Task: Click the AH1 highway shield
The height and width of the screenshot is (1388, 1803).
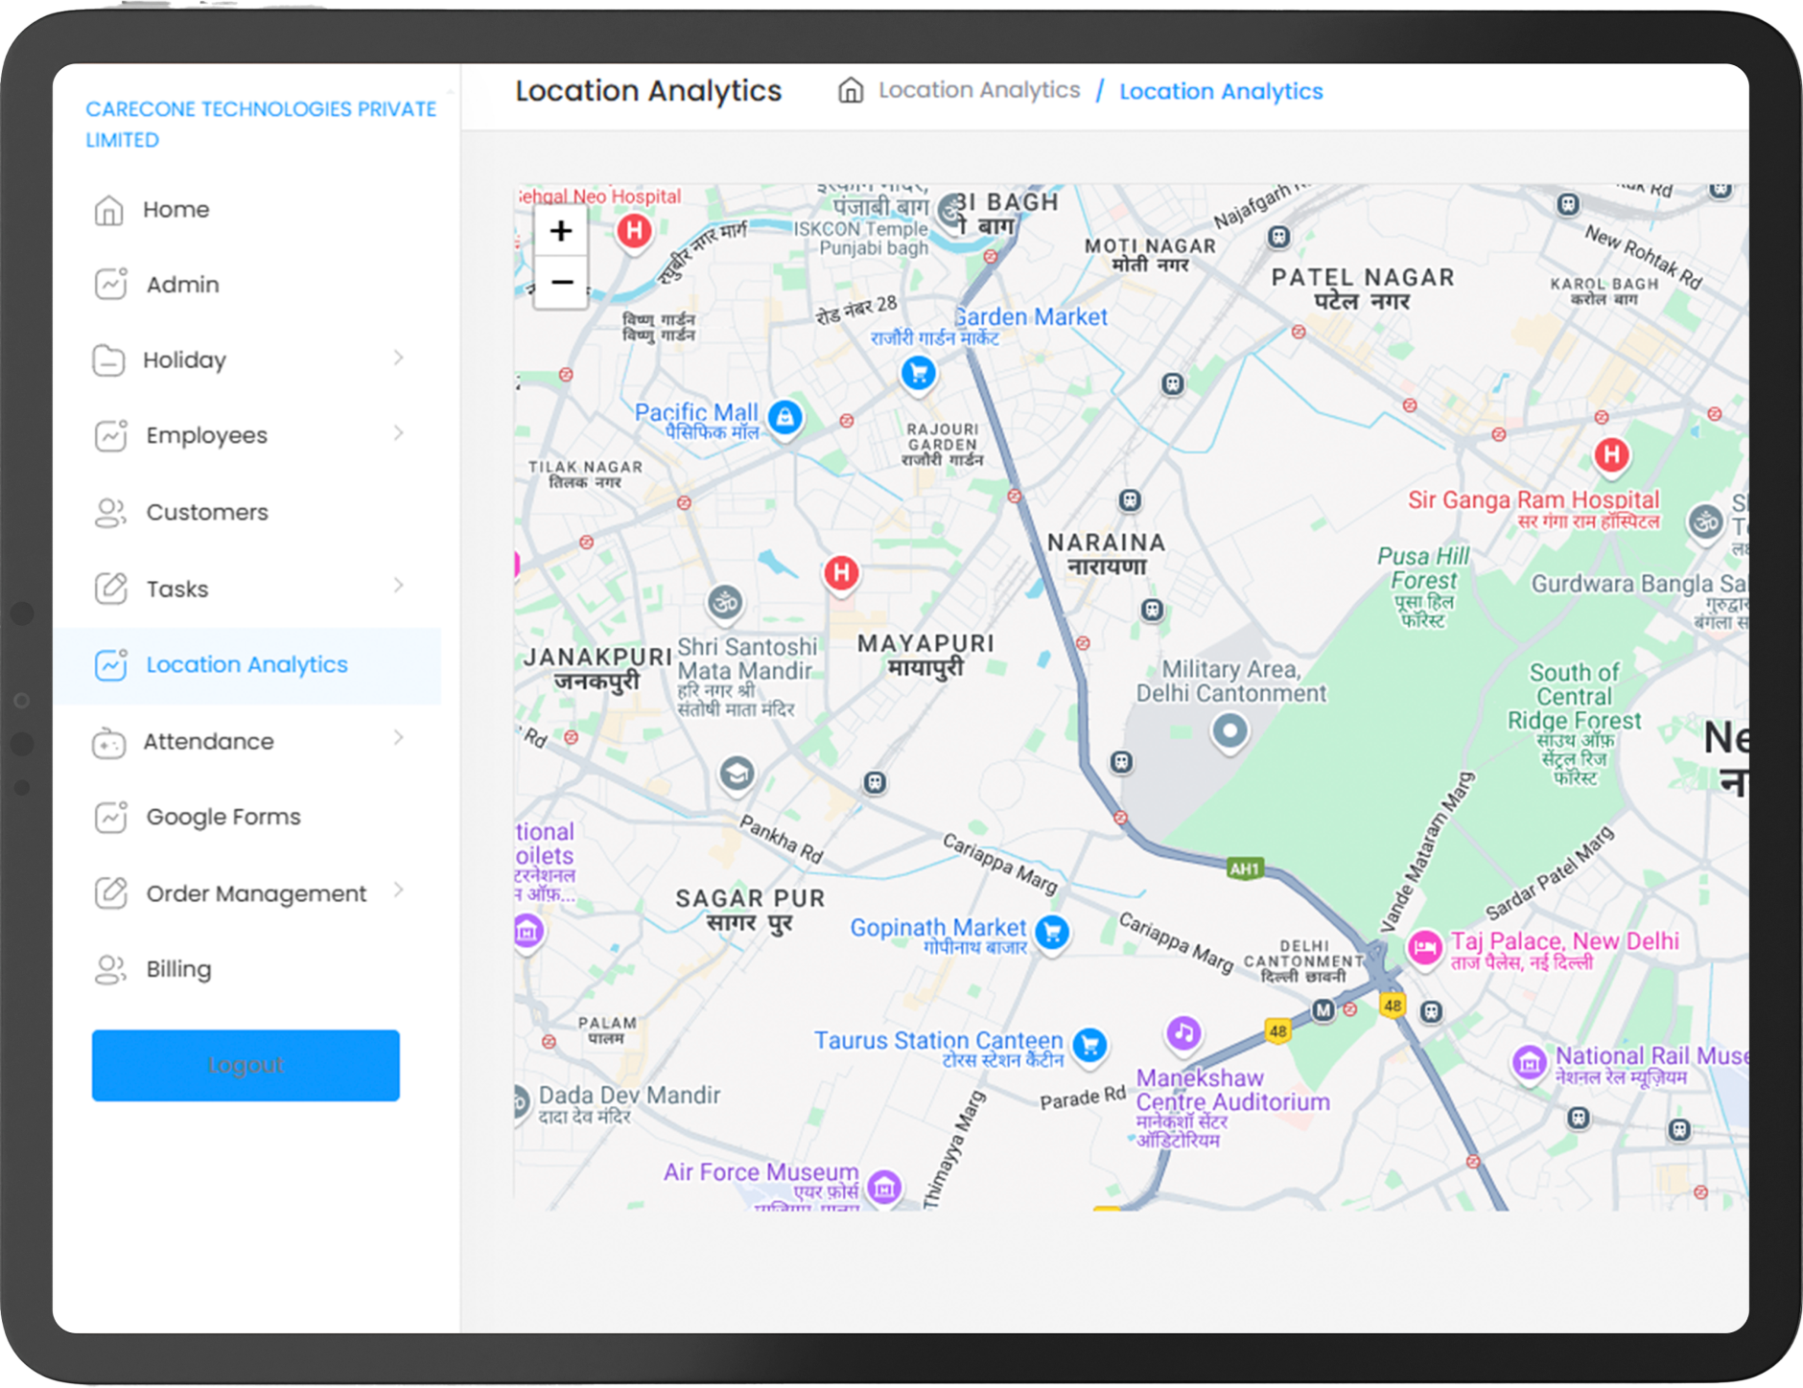Action: click(x=1245, y=869)
